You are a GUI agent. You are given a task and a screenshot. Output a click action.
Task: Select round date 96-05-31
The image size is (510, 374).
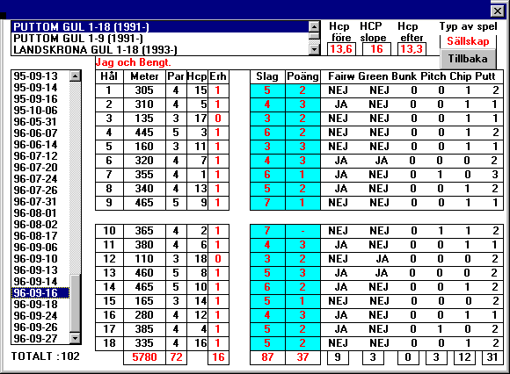(x=40, y=121)
